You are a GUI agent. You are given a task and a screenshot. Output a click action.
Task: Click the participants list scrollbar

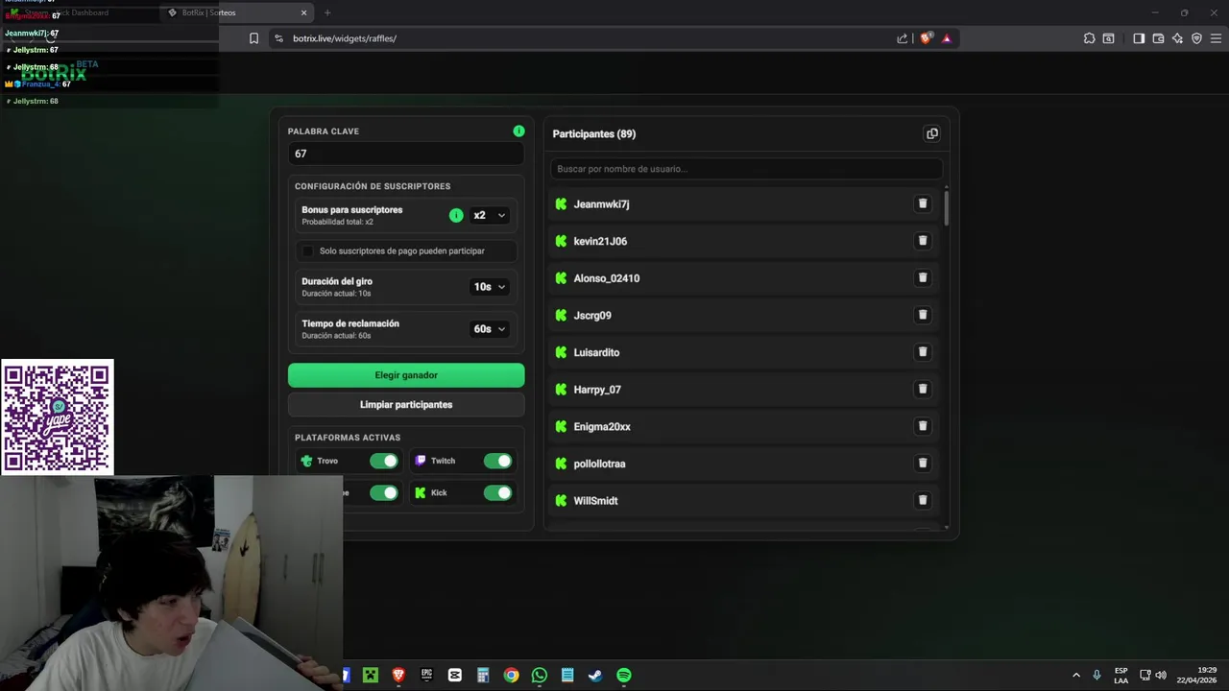coord(947,207)
